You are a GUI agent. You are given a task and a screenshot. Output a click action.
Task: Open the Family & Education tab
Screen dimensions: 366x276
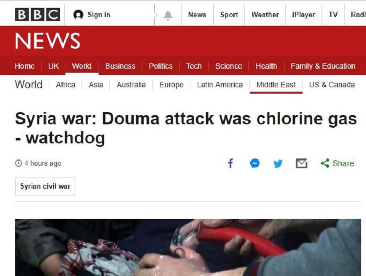pyautogui.click(x=323, y=66)
